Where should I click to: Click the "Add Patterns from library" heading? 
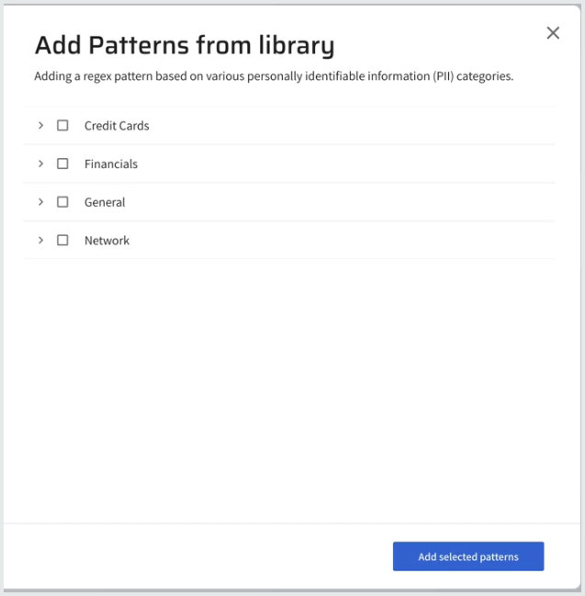pos(184,44)
